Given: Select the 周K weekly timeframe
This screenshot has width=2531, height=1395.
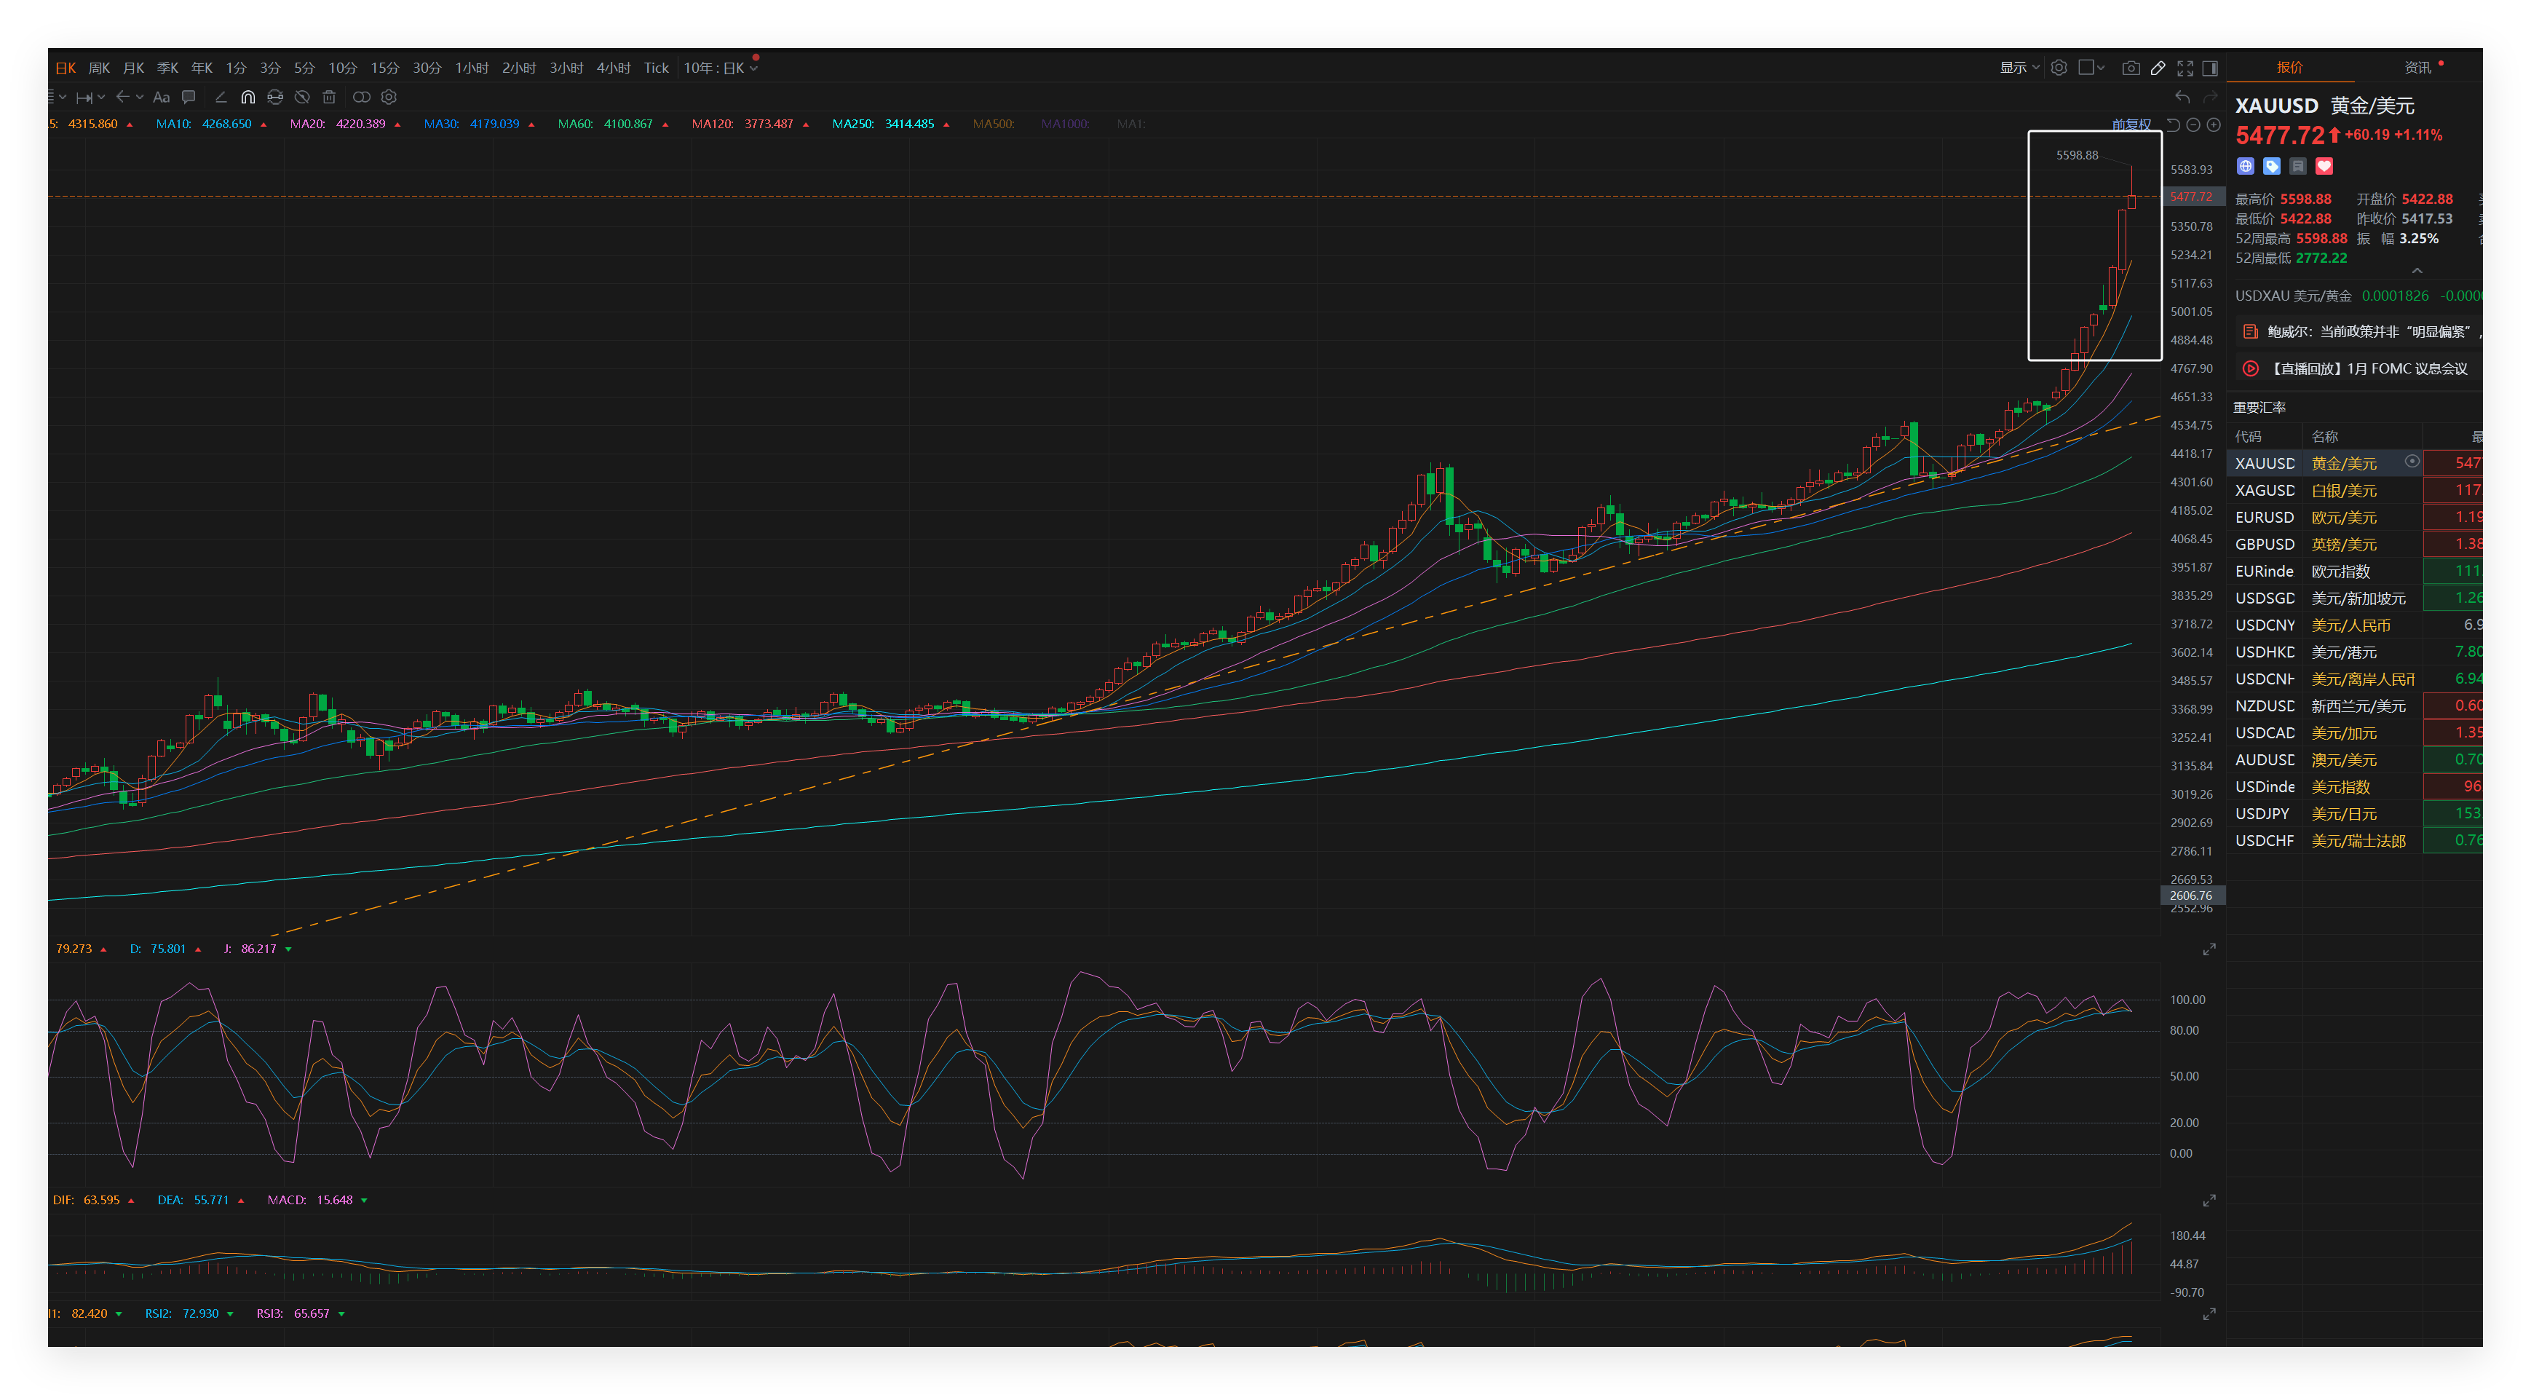Looking at the screenshot, I should [99, 68].
